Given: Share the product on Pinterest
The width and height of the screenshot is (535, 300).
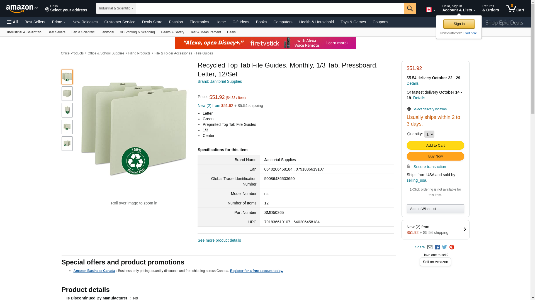Looking at the screenshot, I should tap(452, 247).
